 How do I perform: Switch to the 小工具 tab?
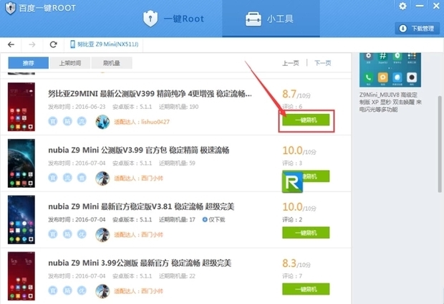271,19
